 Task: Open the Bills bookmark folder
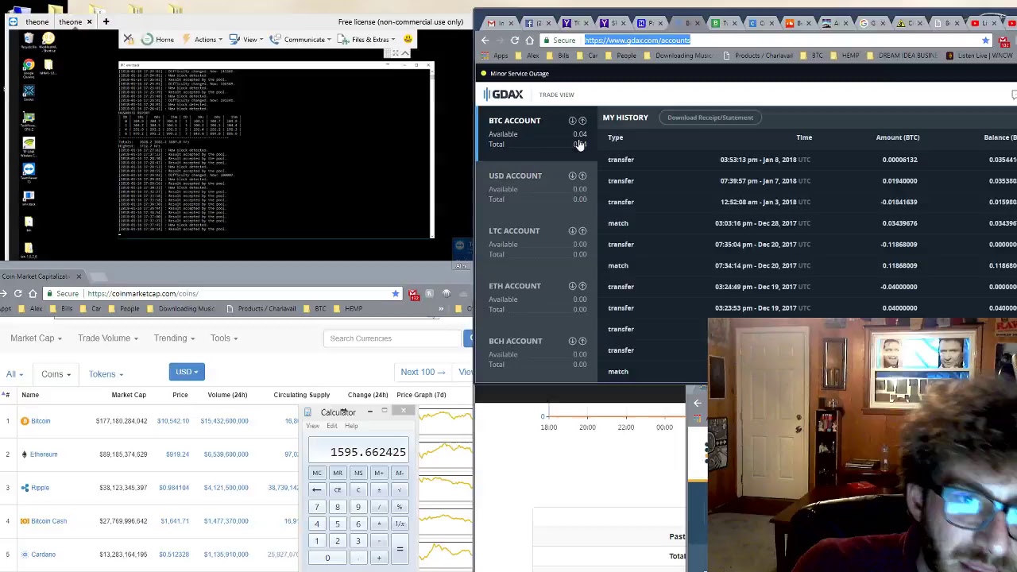coord(559,56)
